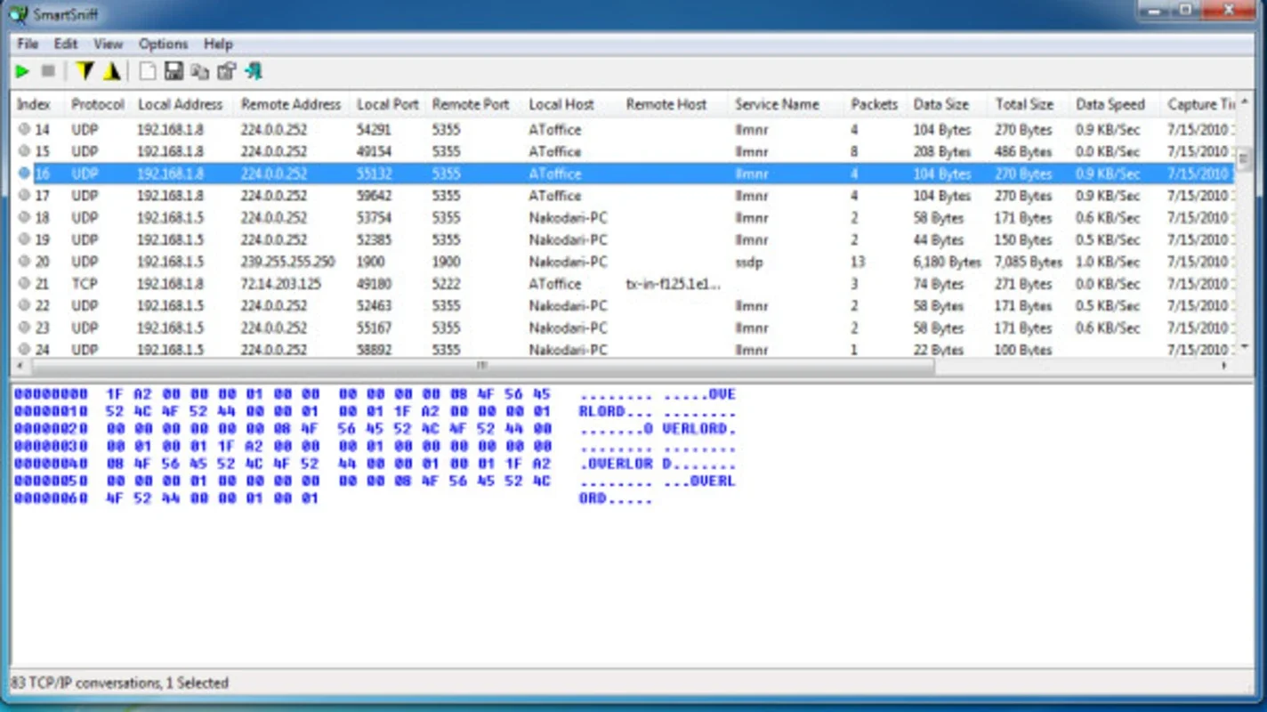
Task: Click the 6,180 Bytes data size cell
Action: click(947, 262)
